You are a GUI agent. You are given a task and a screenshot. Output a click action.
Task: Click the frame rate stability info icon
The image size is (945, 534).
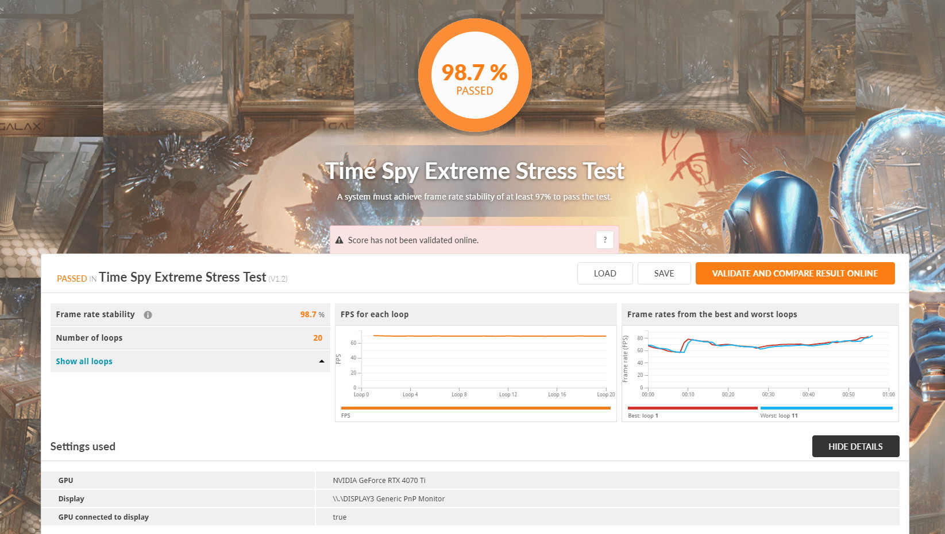tap(148, 315)
